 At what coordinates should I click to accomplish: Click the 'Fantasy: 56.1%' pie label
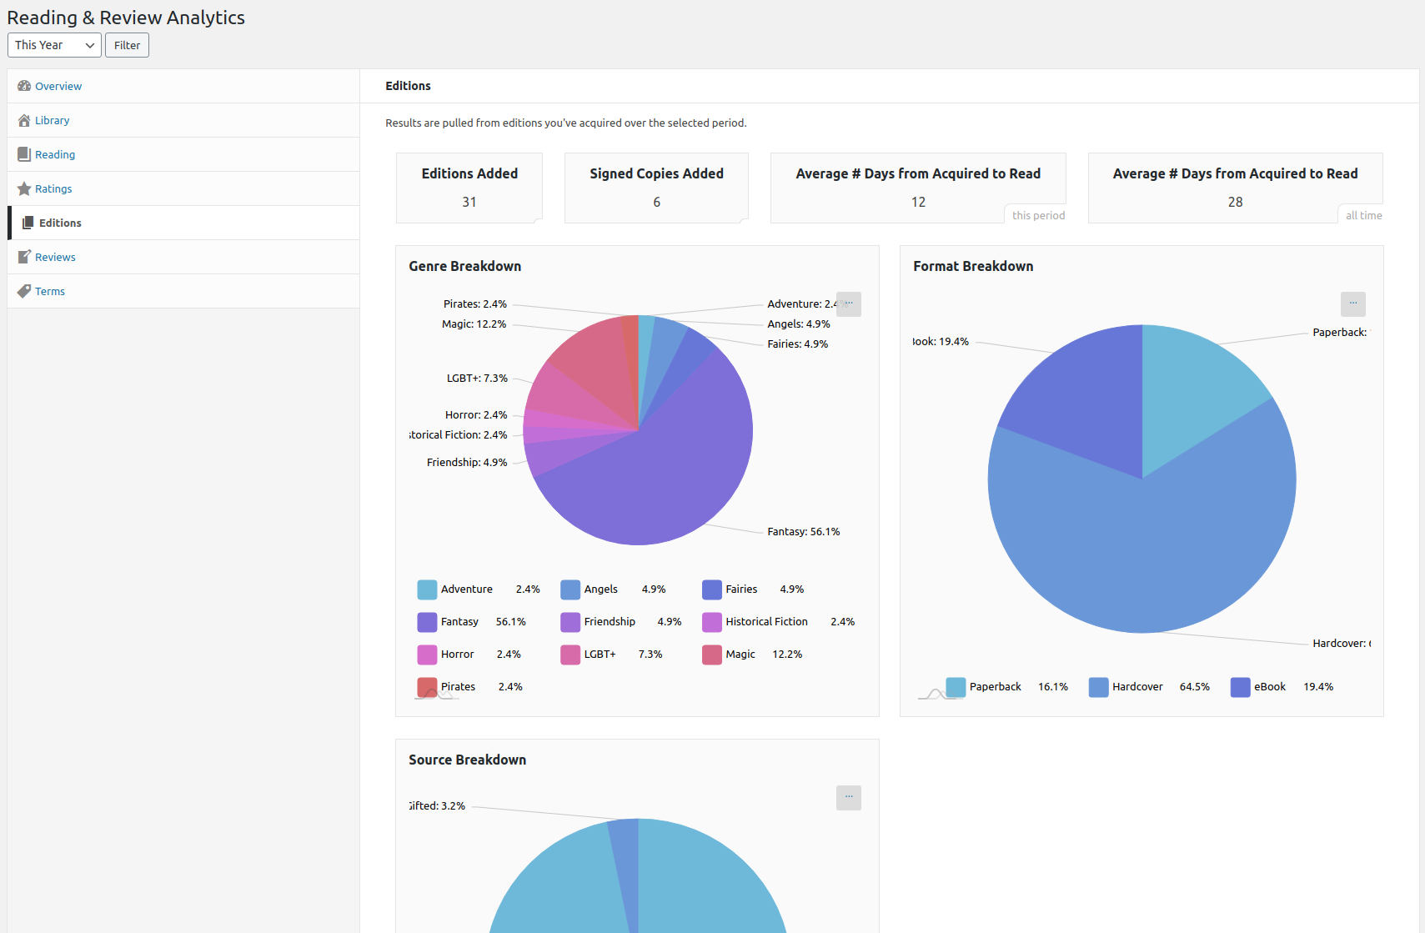(804, 532)
